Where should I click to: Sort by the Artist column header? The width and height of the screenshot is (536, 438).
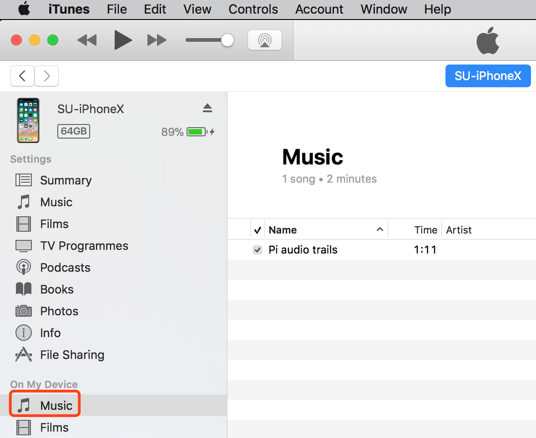coord(459,230)
